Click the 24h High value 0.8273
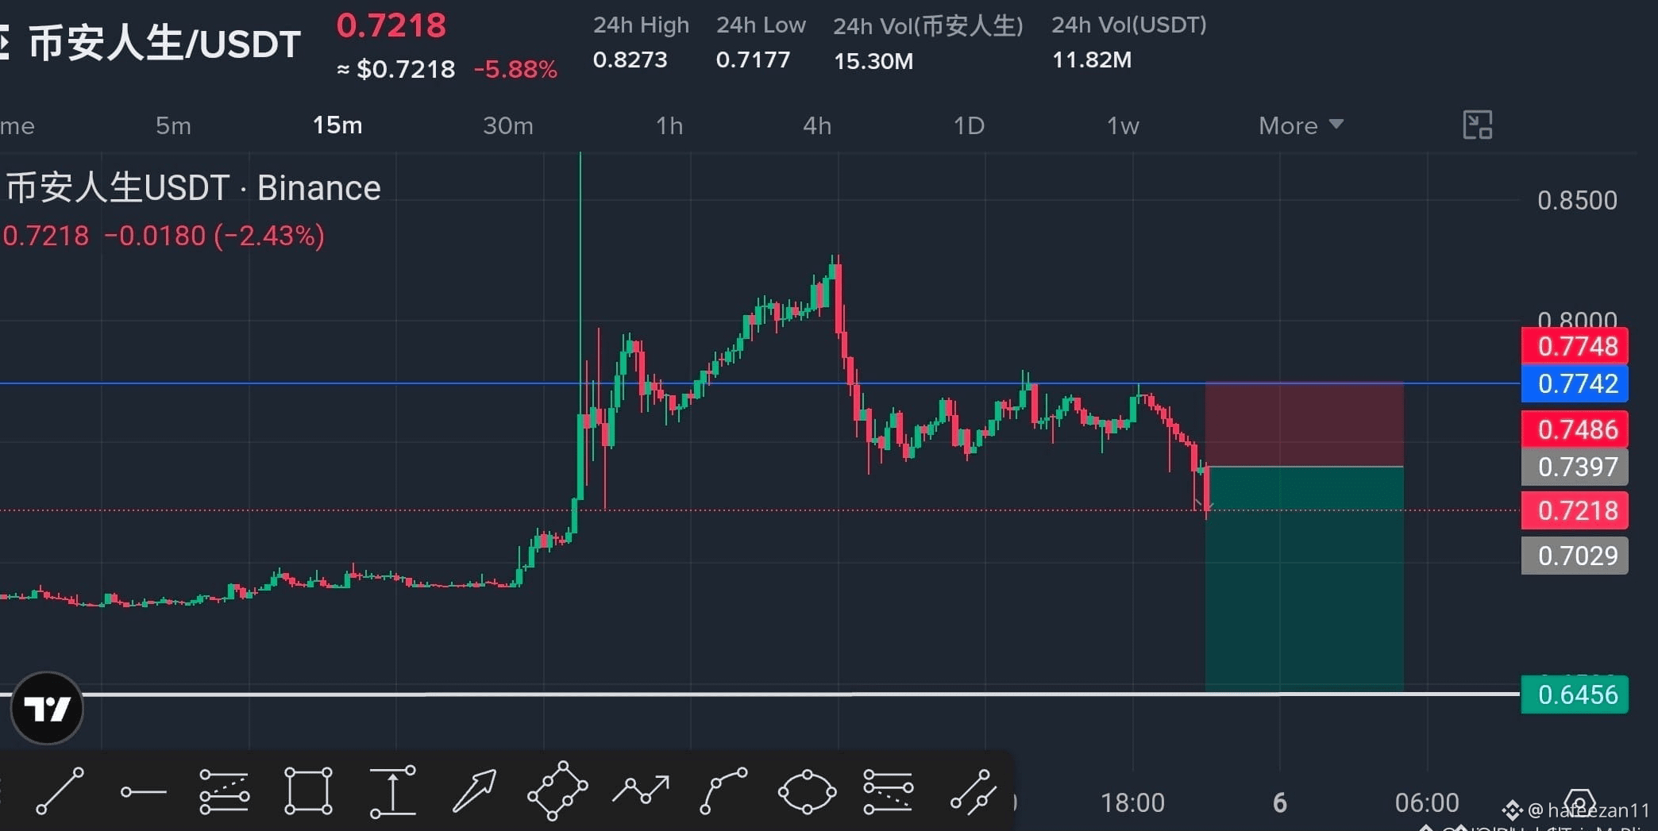Image resolution: width=1658 pixels, height=831 pixels. 630,60
